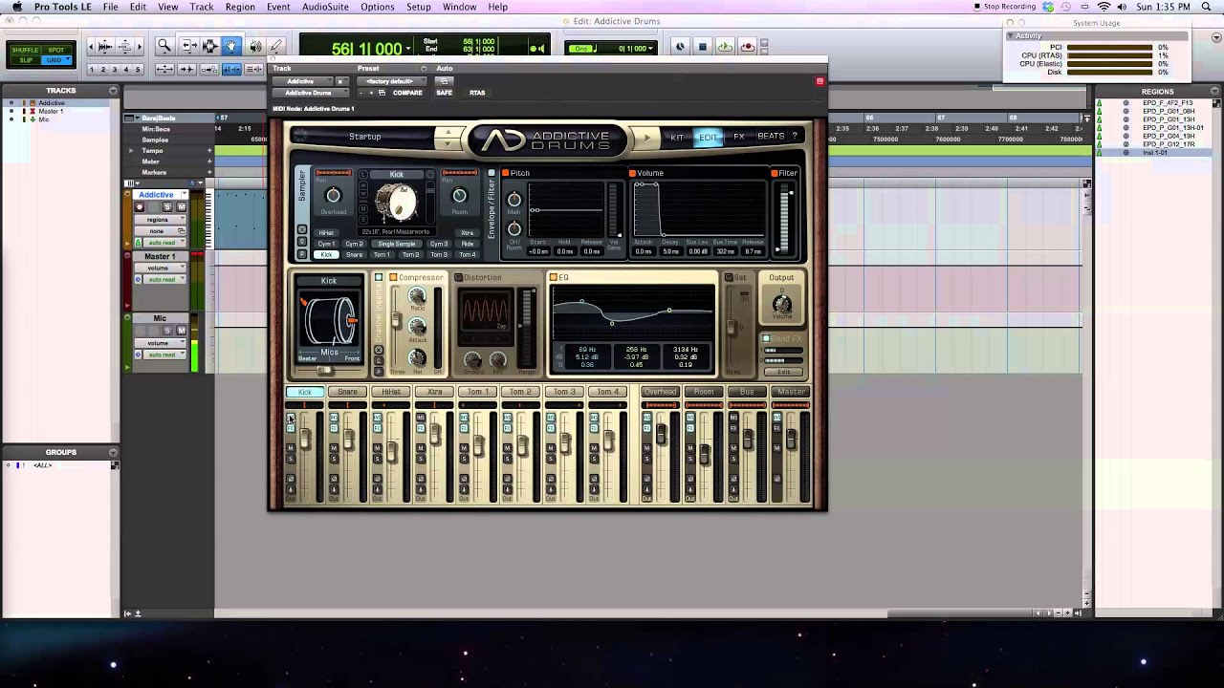
Task: Click the kick drum image in sampler
Action: pos(396,202)
